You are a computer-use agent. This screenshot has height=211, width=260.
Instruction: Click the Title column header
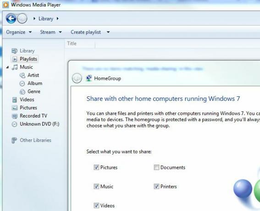coord(80,44)
